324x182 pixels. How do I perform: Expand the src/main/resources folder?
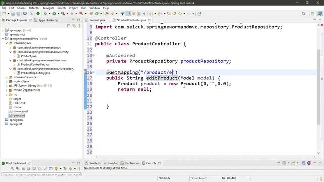pos(7,77)
